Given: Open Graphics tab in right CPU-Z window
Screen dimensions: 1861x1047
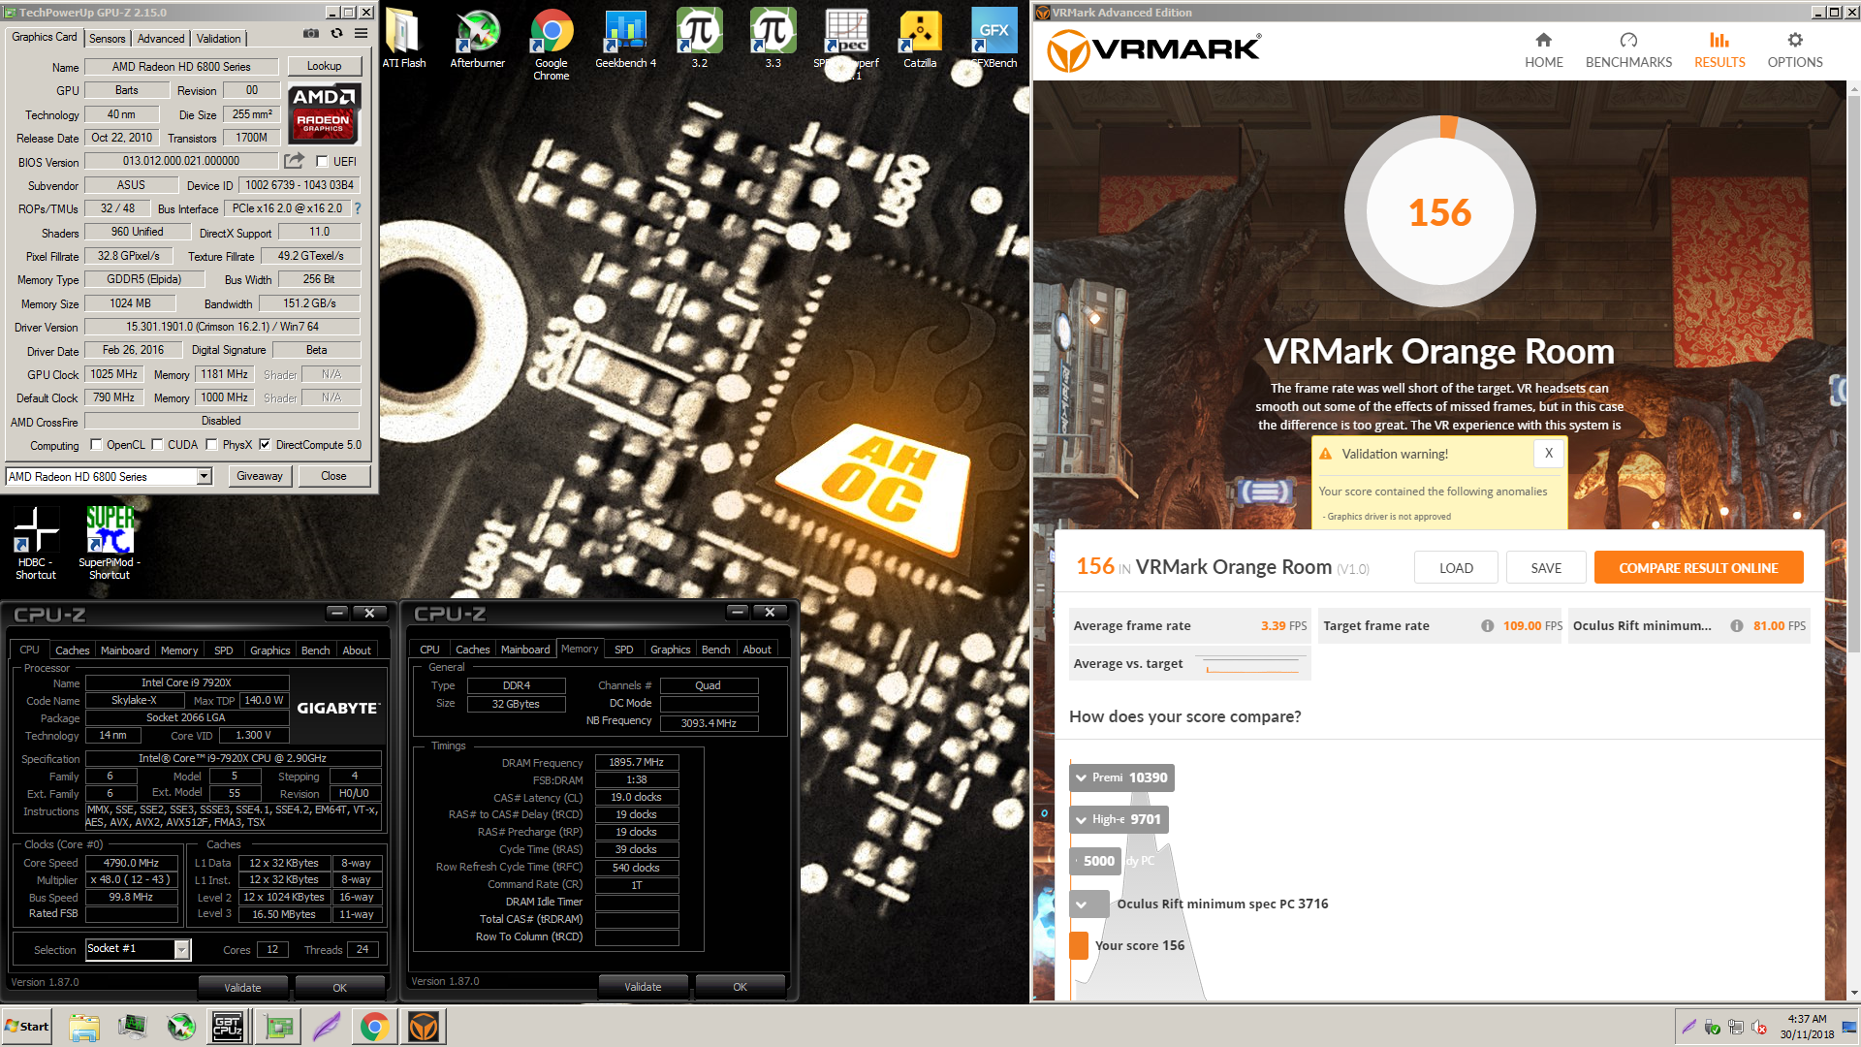Looking at the screenshot, I should (671, 650).
